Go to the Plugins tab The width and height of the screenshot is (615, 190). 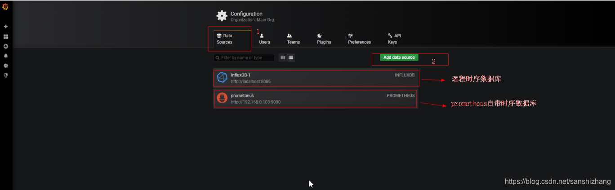[324, 39]
